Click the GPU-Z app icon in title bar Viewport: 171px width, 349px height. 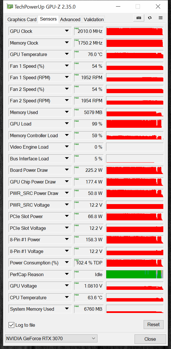[x=10, y=6]
